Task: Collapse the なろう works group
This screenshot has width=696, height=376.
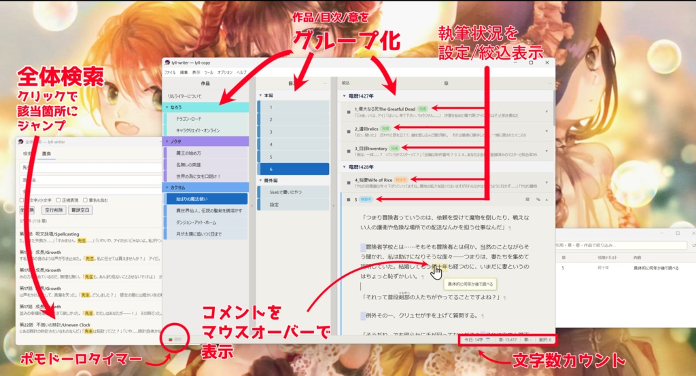Action: 167,107
